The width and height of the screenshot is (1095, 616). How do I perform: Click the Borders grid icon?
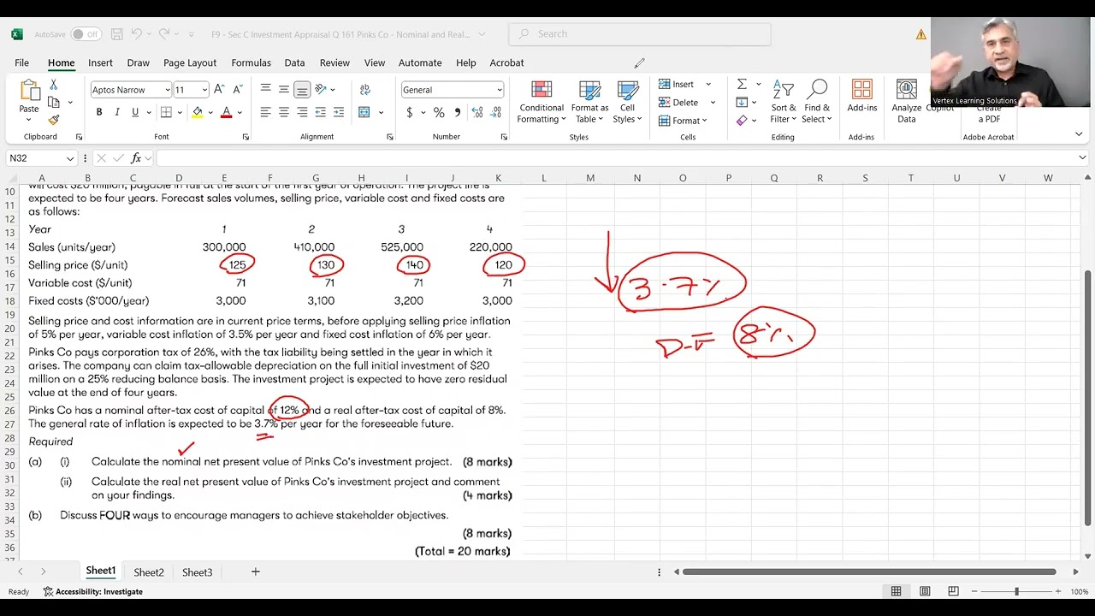[x=166, y=112]
